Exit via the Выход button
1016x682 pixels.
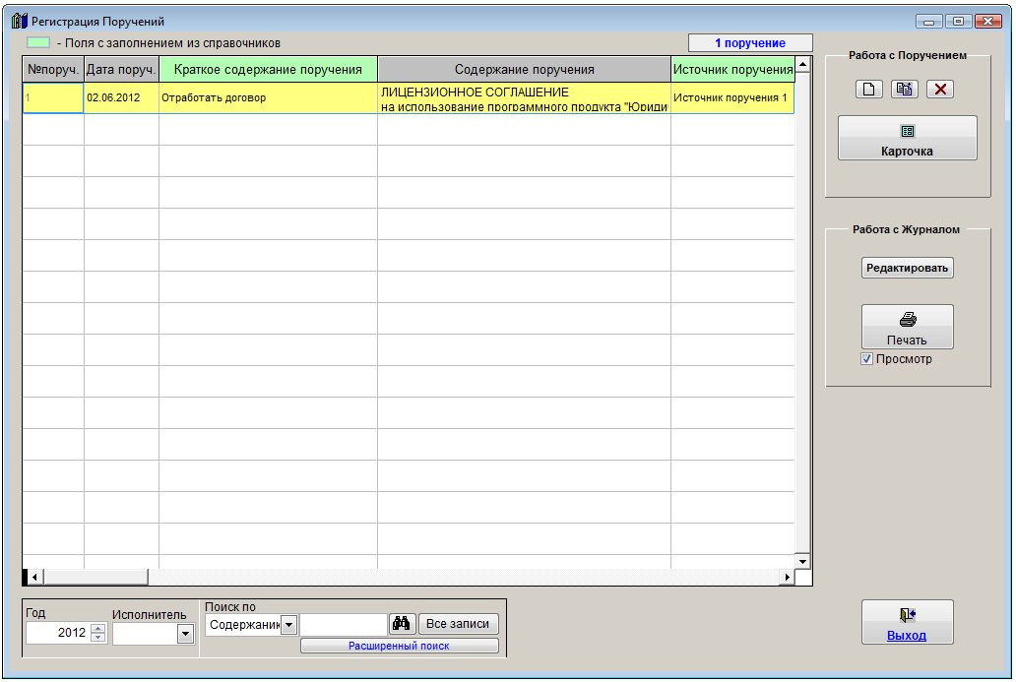pyautogui.click(x=907, y=622)
